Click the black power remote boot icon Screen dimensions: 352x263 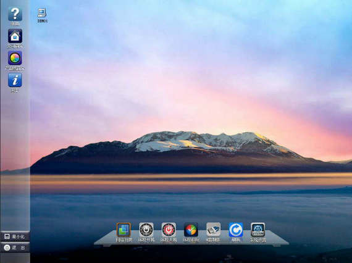(146, 230)
